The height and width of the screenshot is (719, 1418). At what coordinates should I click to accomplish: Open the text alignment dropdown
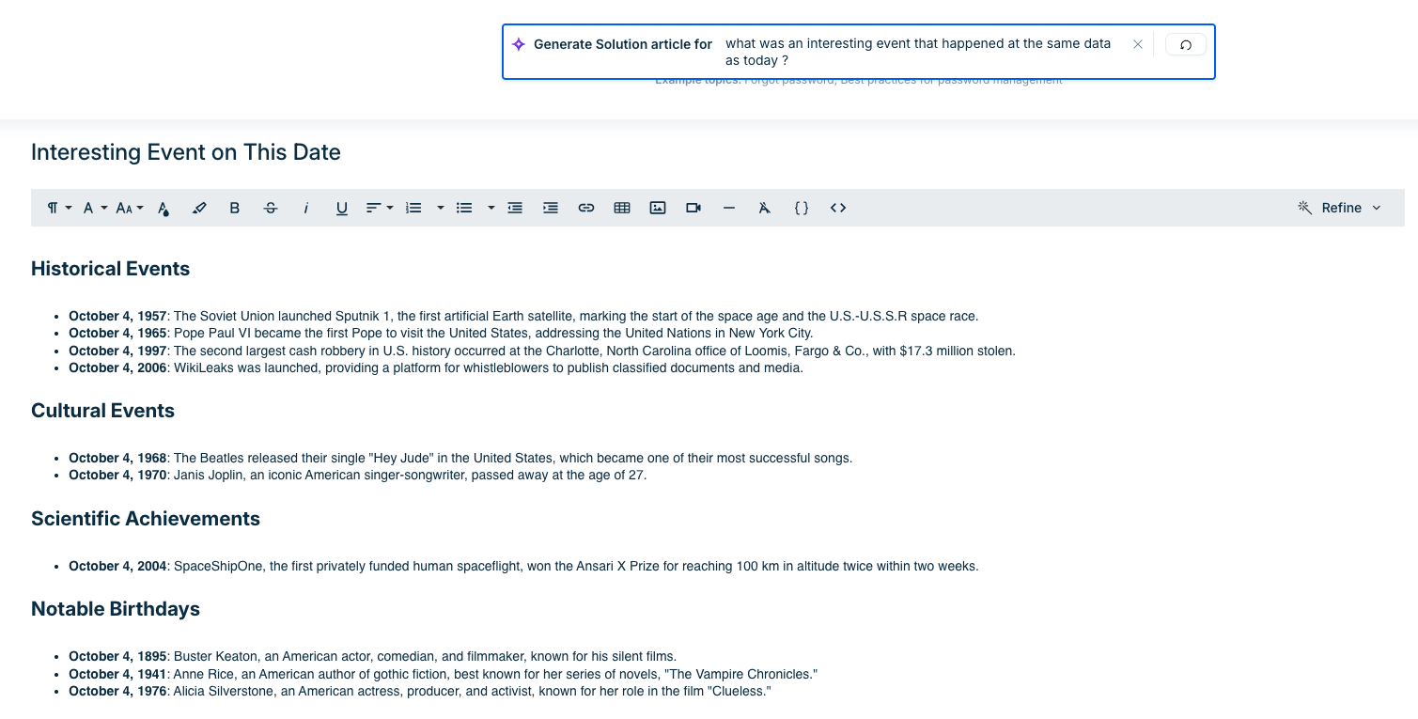click(x=380, y=208)
